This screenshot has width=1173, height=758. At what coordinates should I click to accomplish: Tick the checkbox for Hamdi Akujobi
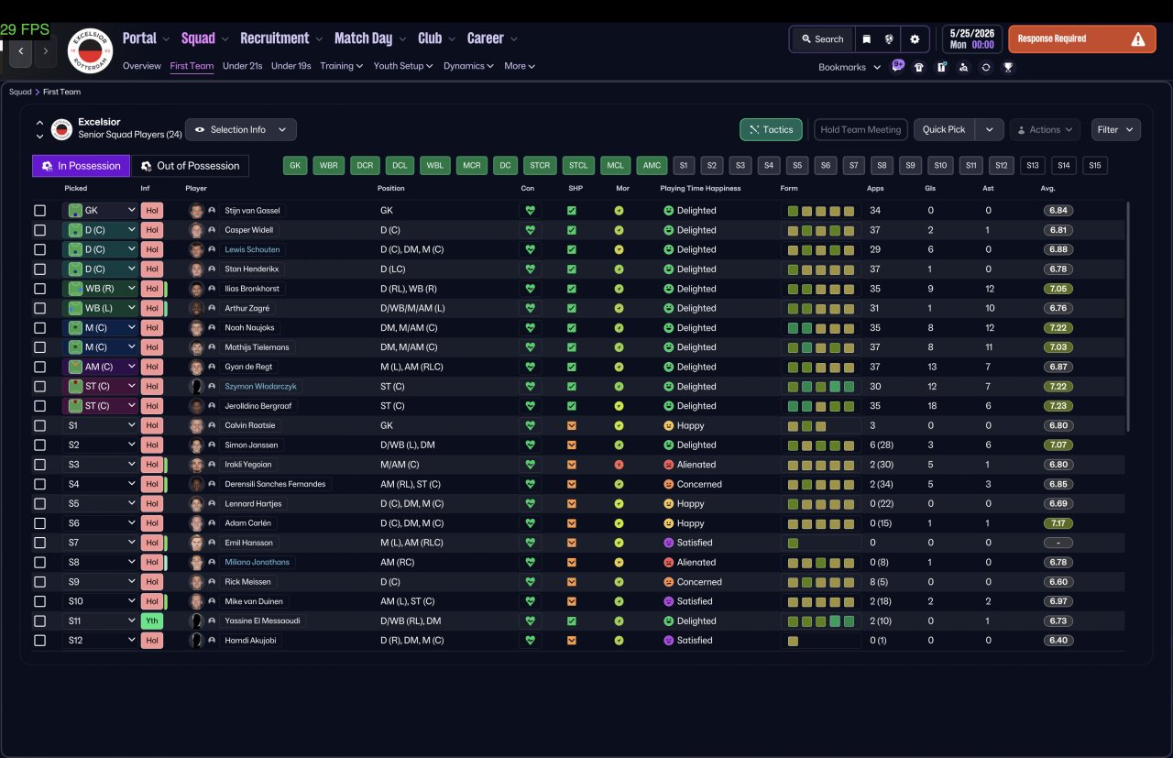[39, 640]
